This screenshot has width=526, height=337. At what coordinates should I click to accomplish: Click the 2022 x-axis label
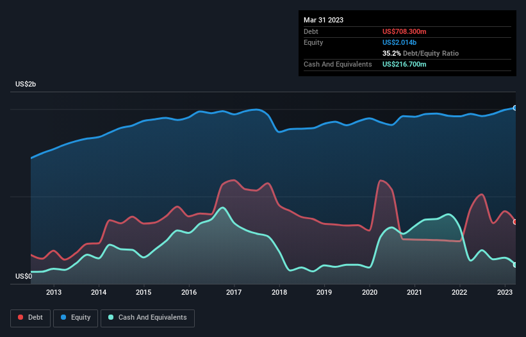click(x=459, y=292)
